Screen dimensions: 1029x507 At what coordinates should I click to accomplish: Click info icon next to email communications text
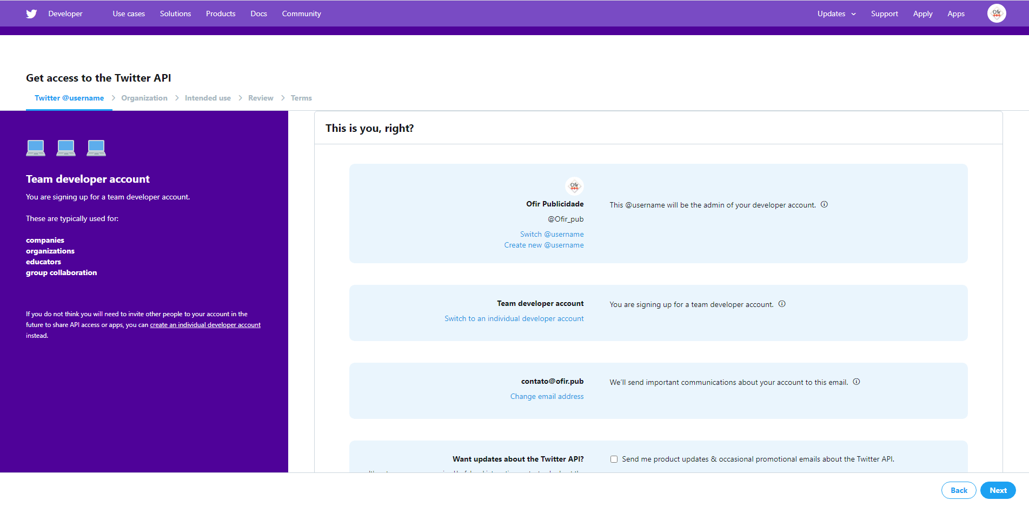(857, 382)
